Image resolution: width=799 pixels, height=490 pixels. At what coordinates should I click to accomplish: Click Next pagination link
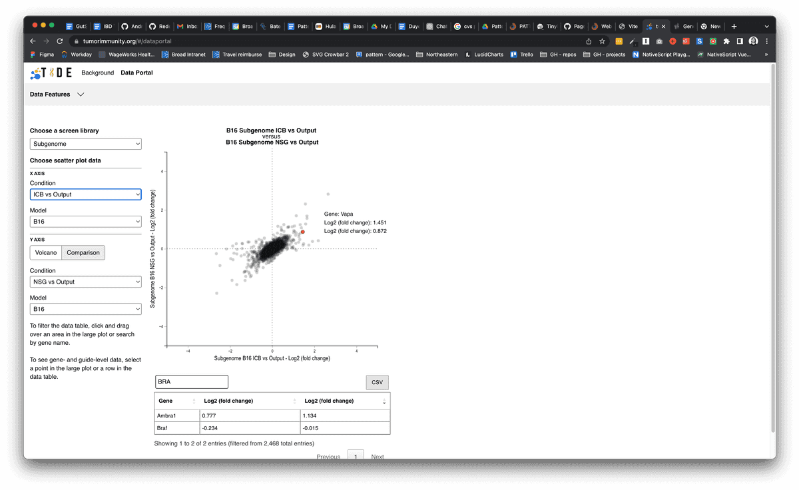pos(378,457)
